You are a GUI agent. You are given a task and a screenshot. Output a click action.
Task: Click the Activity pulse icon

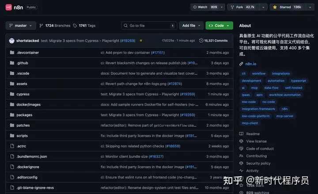(241, 171)
